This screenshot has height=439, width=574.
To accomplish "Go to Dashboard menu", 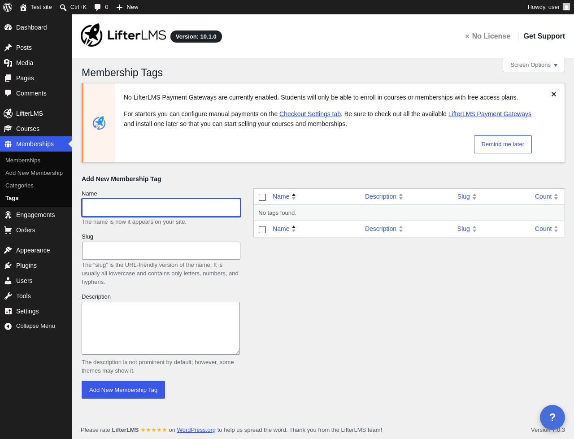I will (36, 27).
